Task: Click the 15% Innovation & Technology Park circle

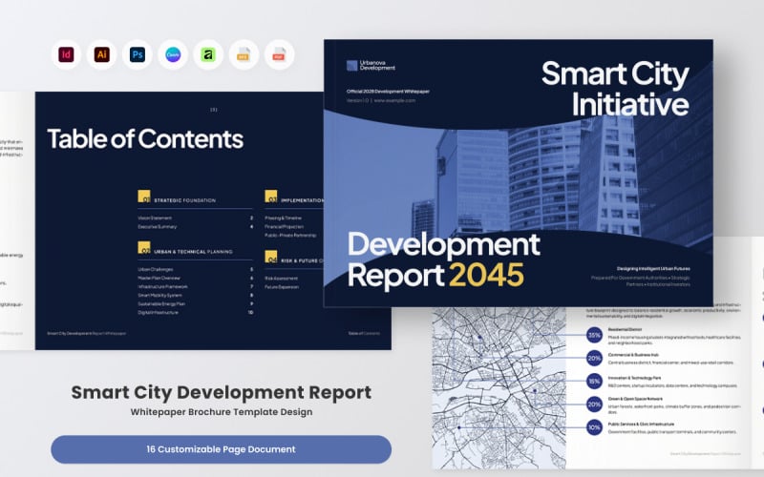Action: (x=594, y=381)
